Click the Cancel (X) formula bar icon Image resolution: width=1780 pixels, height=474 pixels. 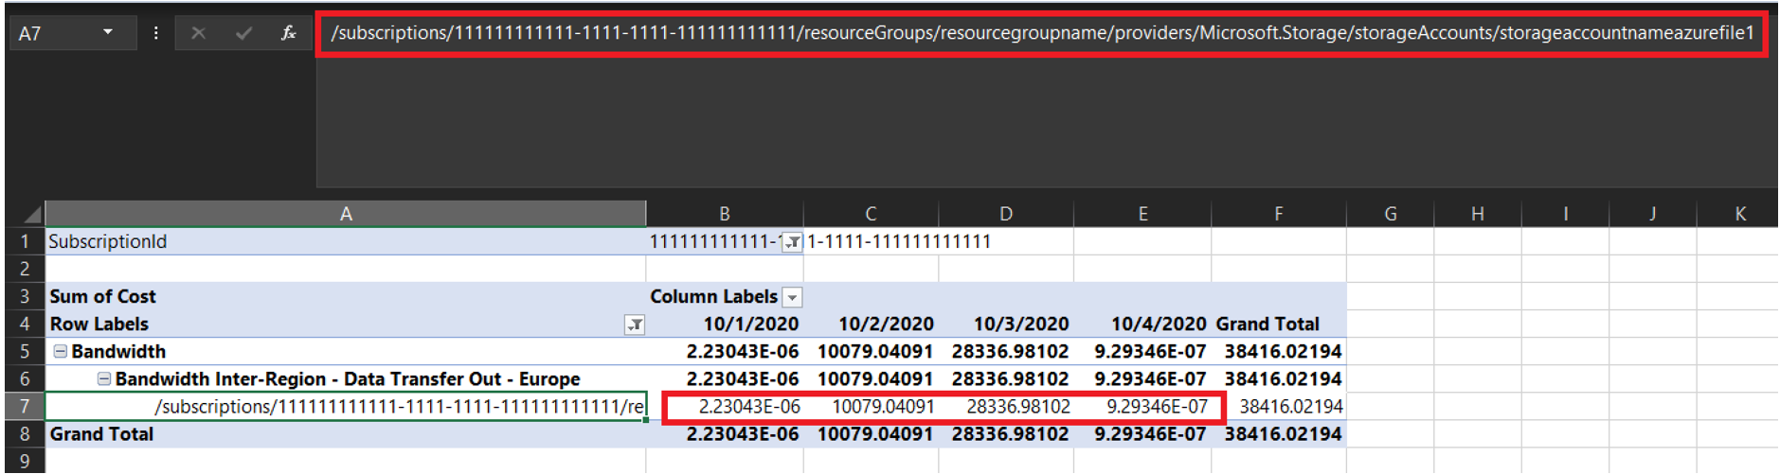pos(198,33)
